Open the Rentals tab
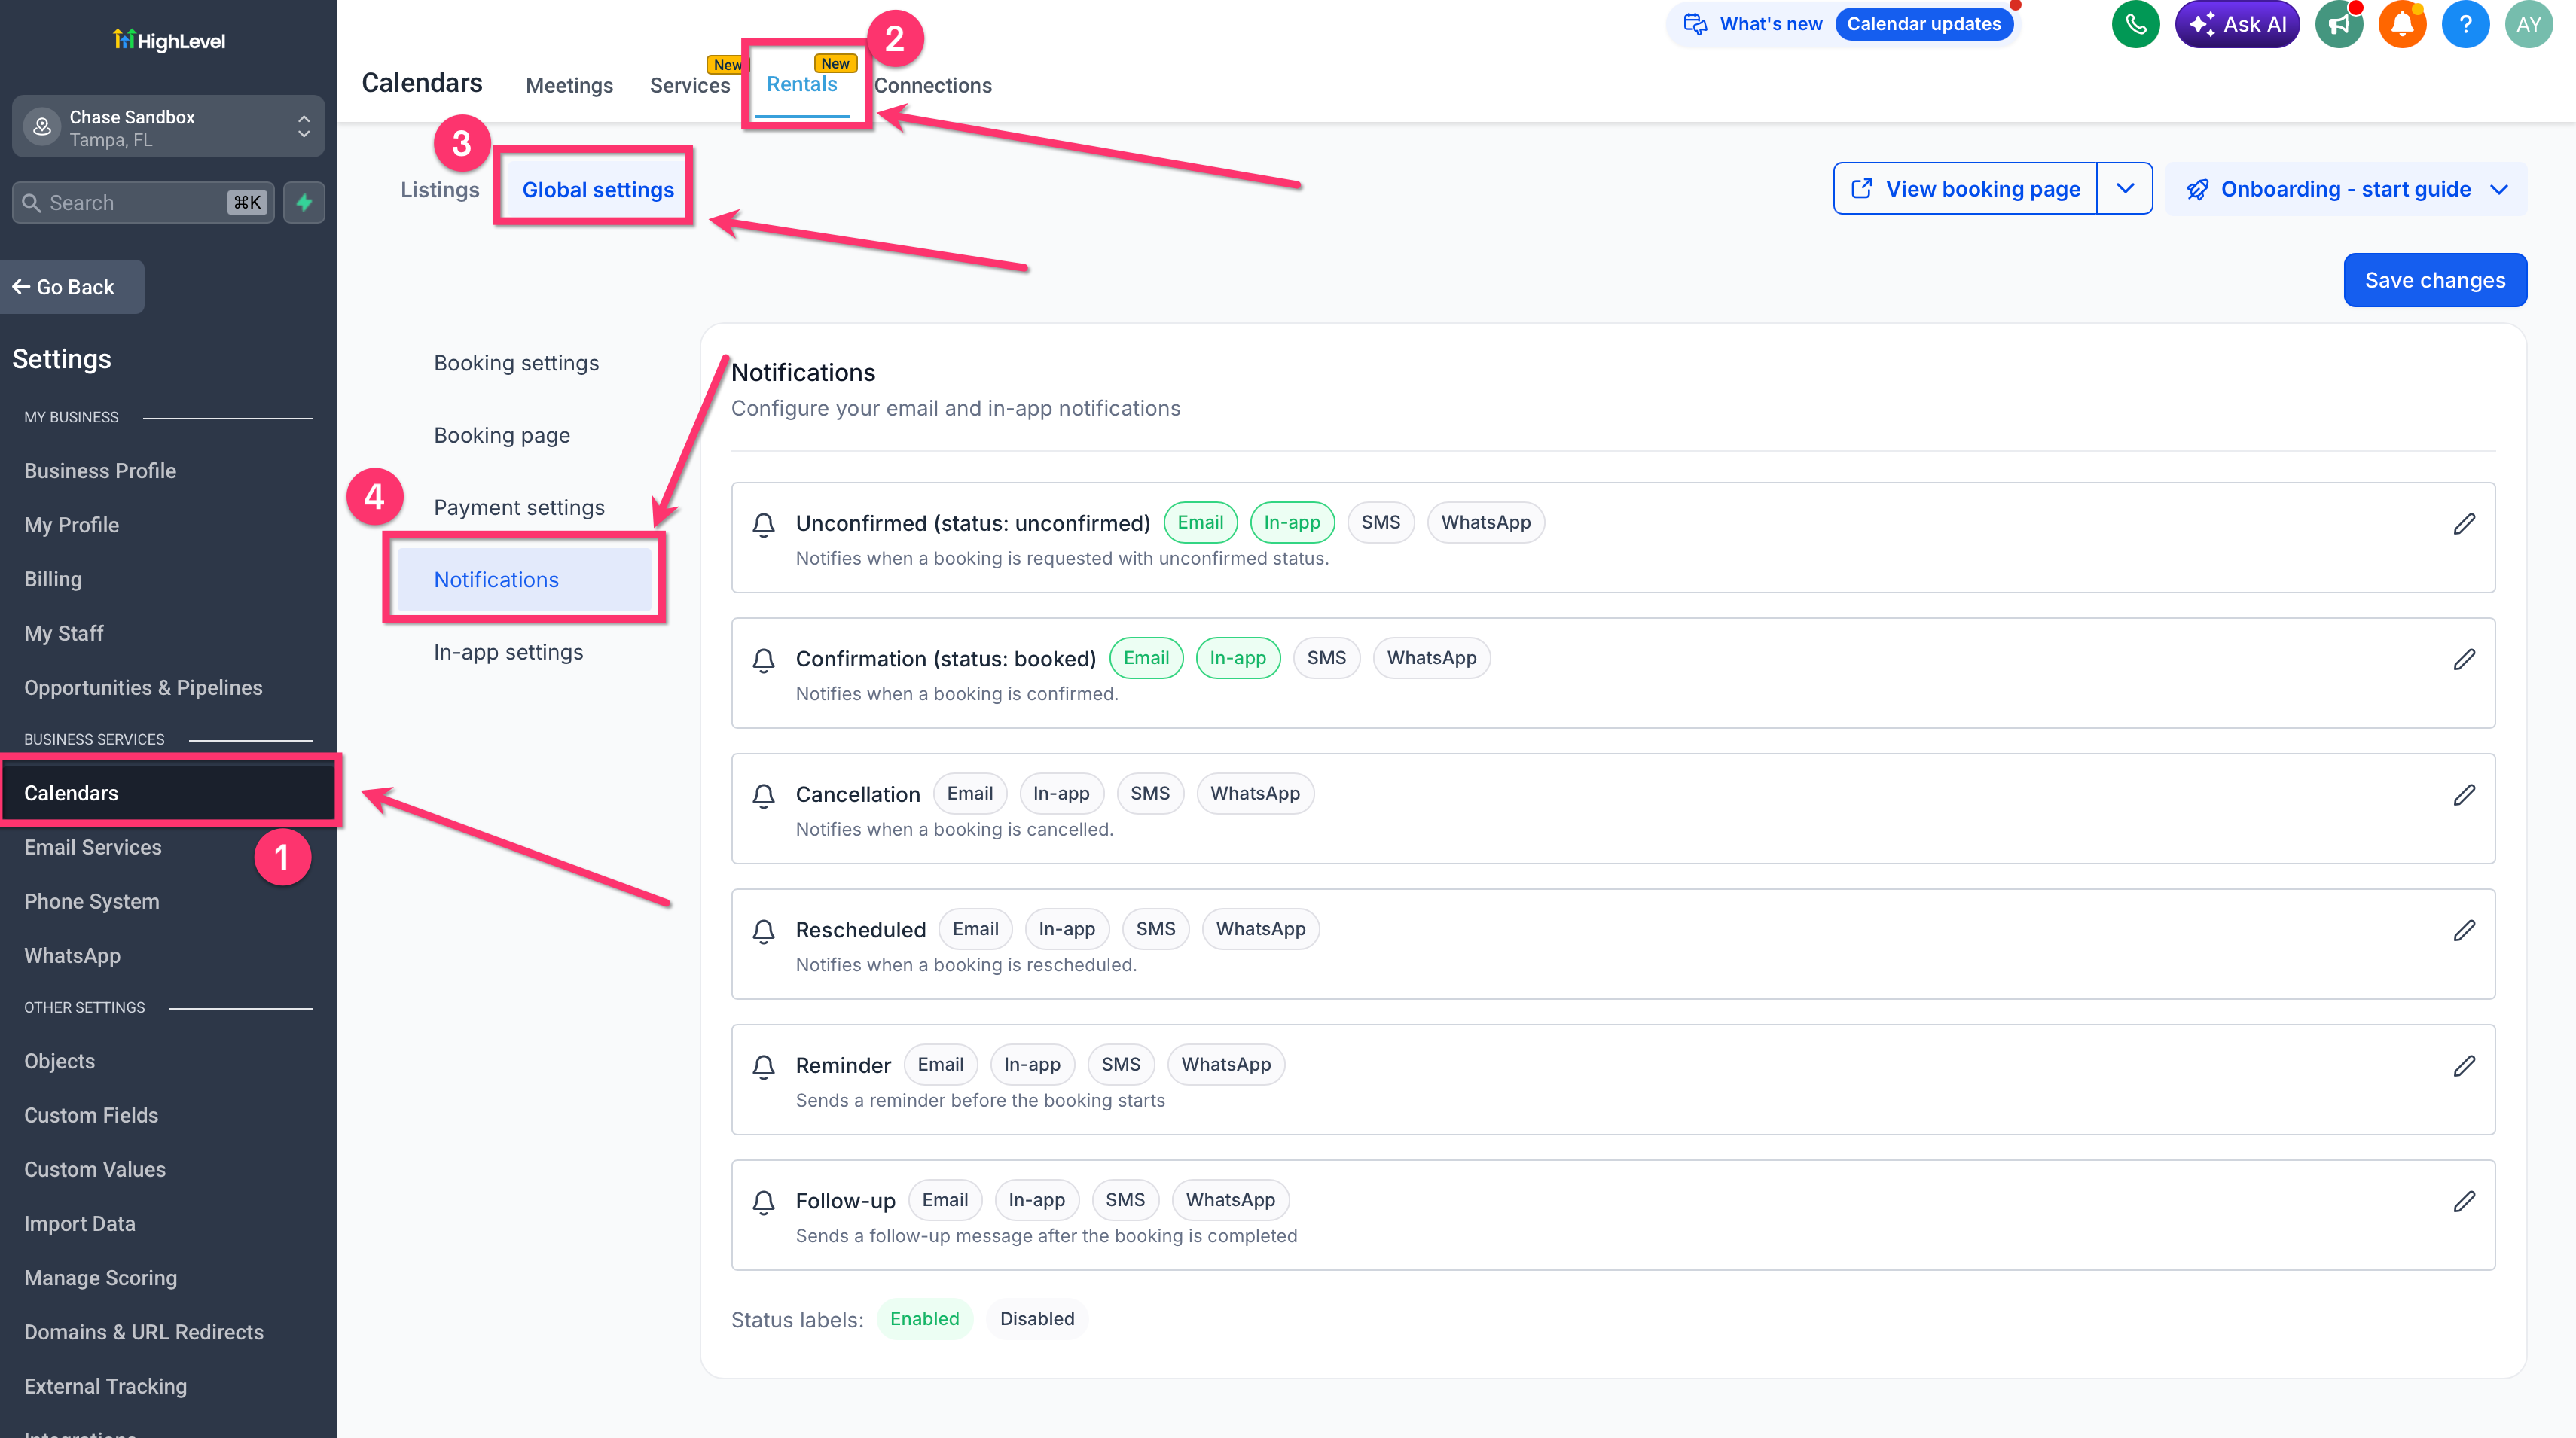 coord(802,85)
